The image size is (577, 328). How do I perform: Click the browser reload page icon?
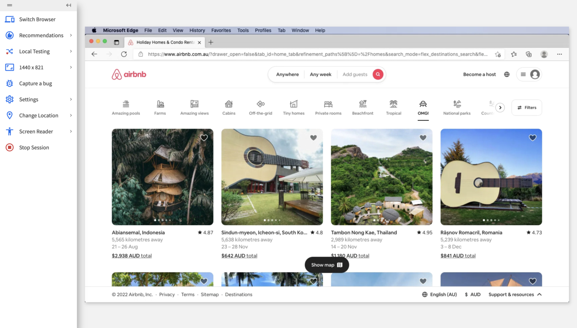point(124,54)
